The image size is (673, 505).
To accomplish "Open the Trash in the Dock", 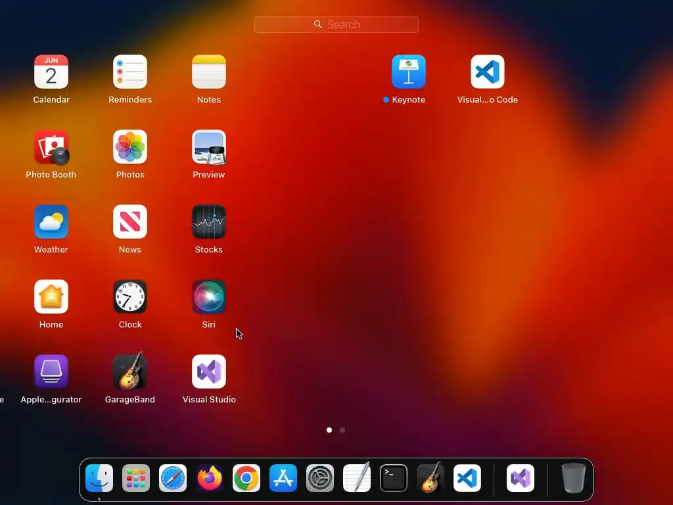I will pyautogui.click(x=573, y=478).
